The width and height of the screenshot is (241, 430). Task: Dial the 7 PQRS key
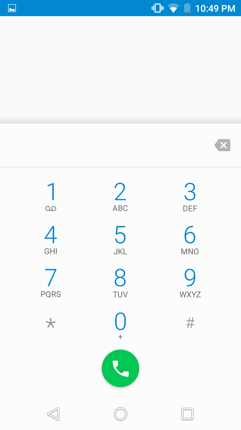coord(51,283)
